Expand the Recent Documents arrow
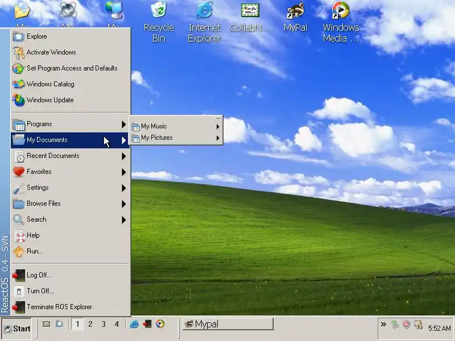 click(124, 156)
